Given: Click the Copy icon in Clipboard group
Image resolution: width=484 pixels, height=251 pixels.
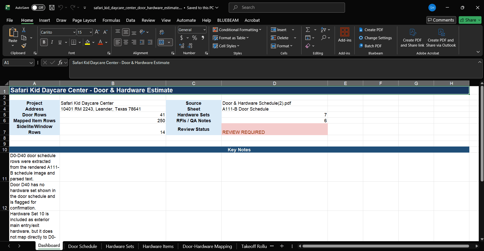Looking at the screenshot, I should (x=24, y=38).
